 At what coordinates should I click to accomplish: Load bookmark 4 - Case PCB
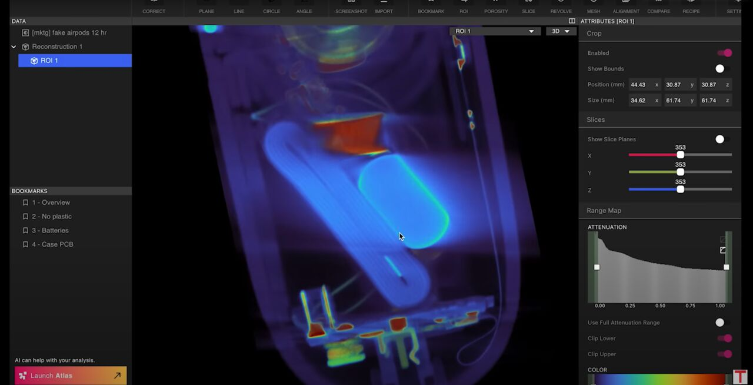point(52,244)
